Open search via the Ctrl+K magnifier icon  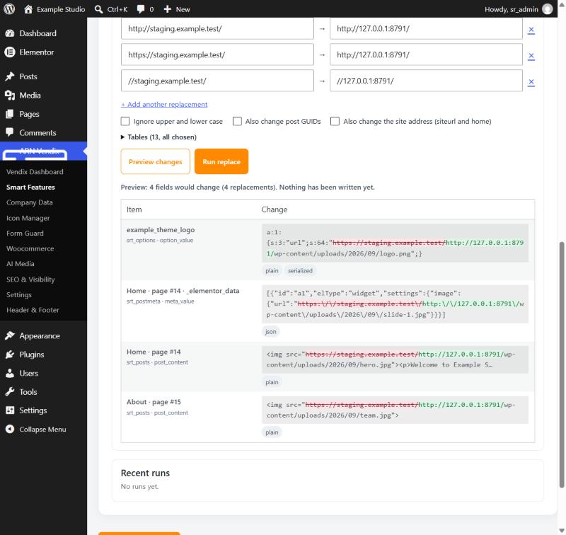pyautogui.click(x=98, y=9)
